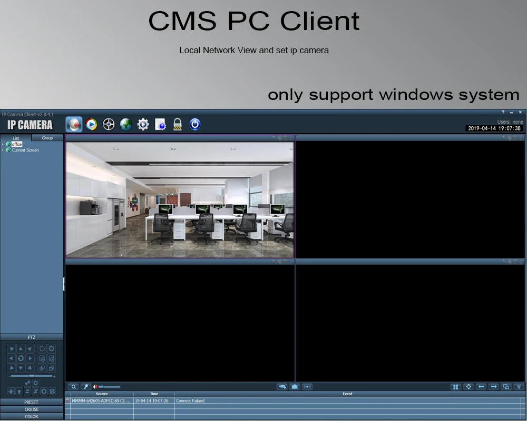Click PTZ horizontal swap arrows icon
The image size is (527, 421).
point(27,392)
